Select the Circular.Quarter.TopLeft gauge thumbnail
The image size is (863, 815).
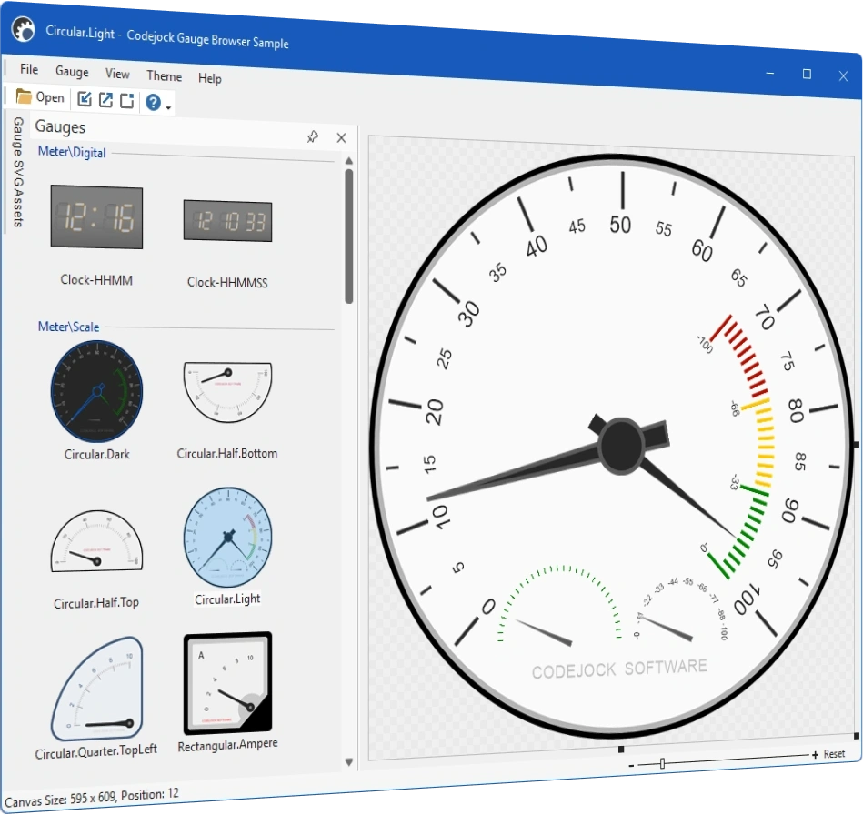[97, 689]
